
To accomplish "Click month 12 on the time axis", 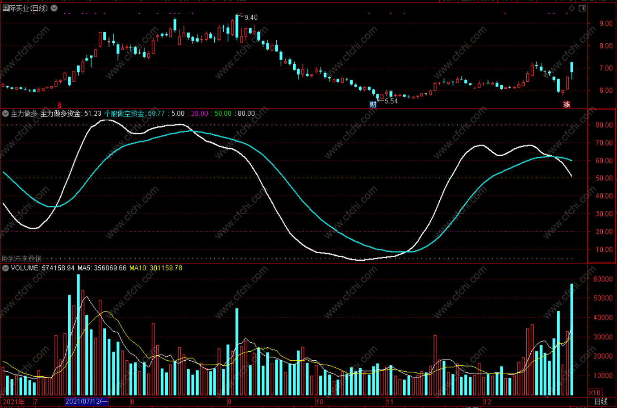I will pyautogui.click(x=487, y=402).
